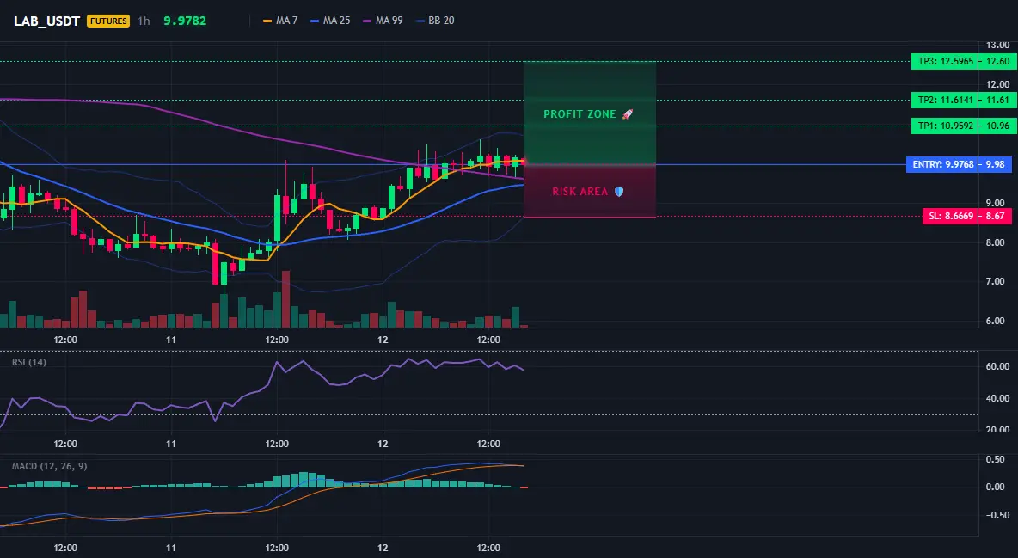Screen dimensions: 1018x558
Task: Click the 6.00 price axis value
Action: pyautogui.click(x=996, y=321)
